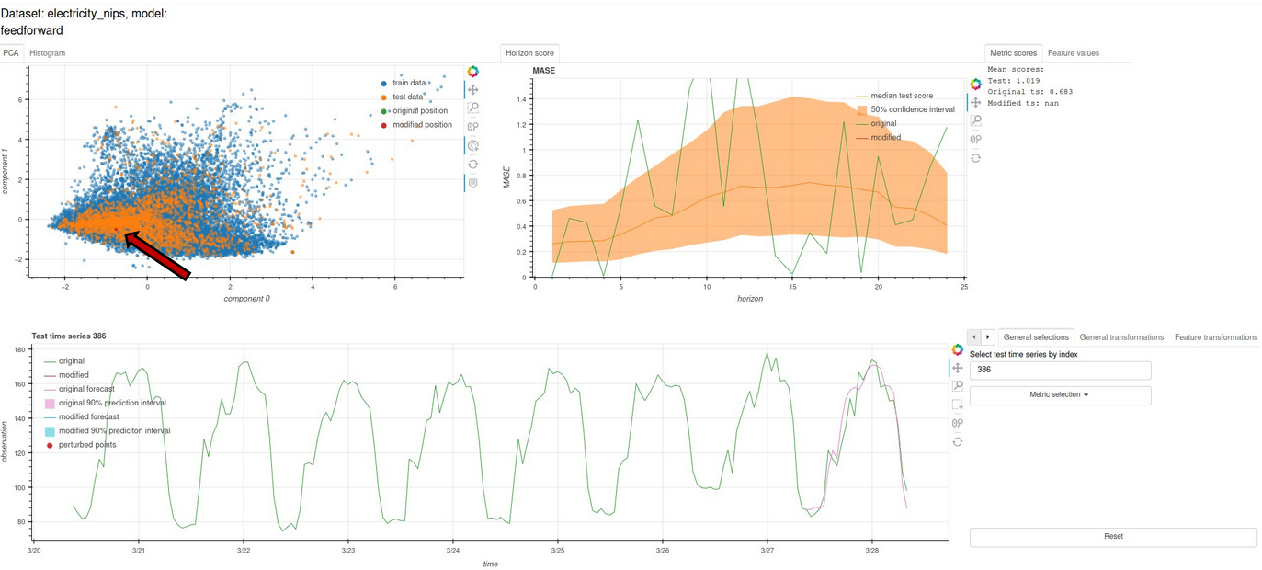Click 'modified position' legend entry
Image resolution: width=1262 pixels, height=570 pixels.
[416, 125]
